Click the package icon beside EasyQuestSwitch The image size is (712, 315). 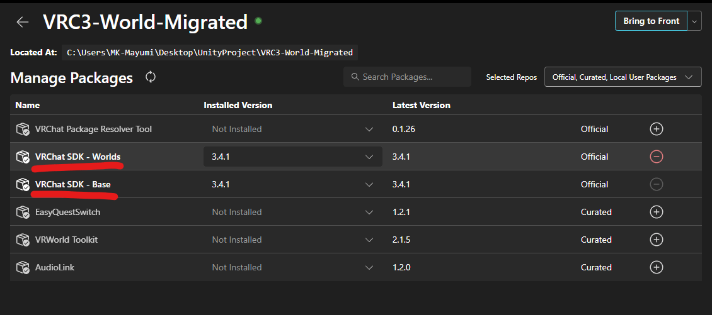point(23,212)
